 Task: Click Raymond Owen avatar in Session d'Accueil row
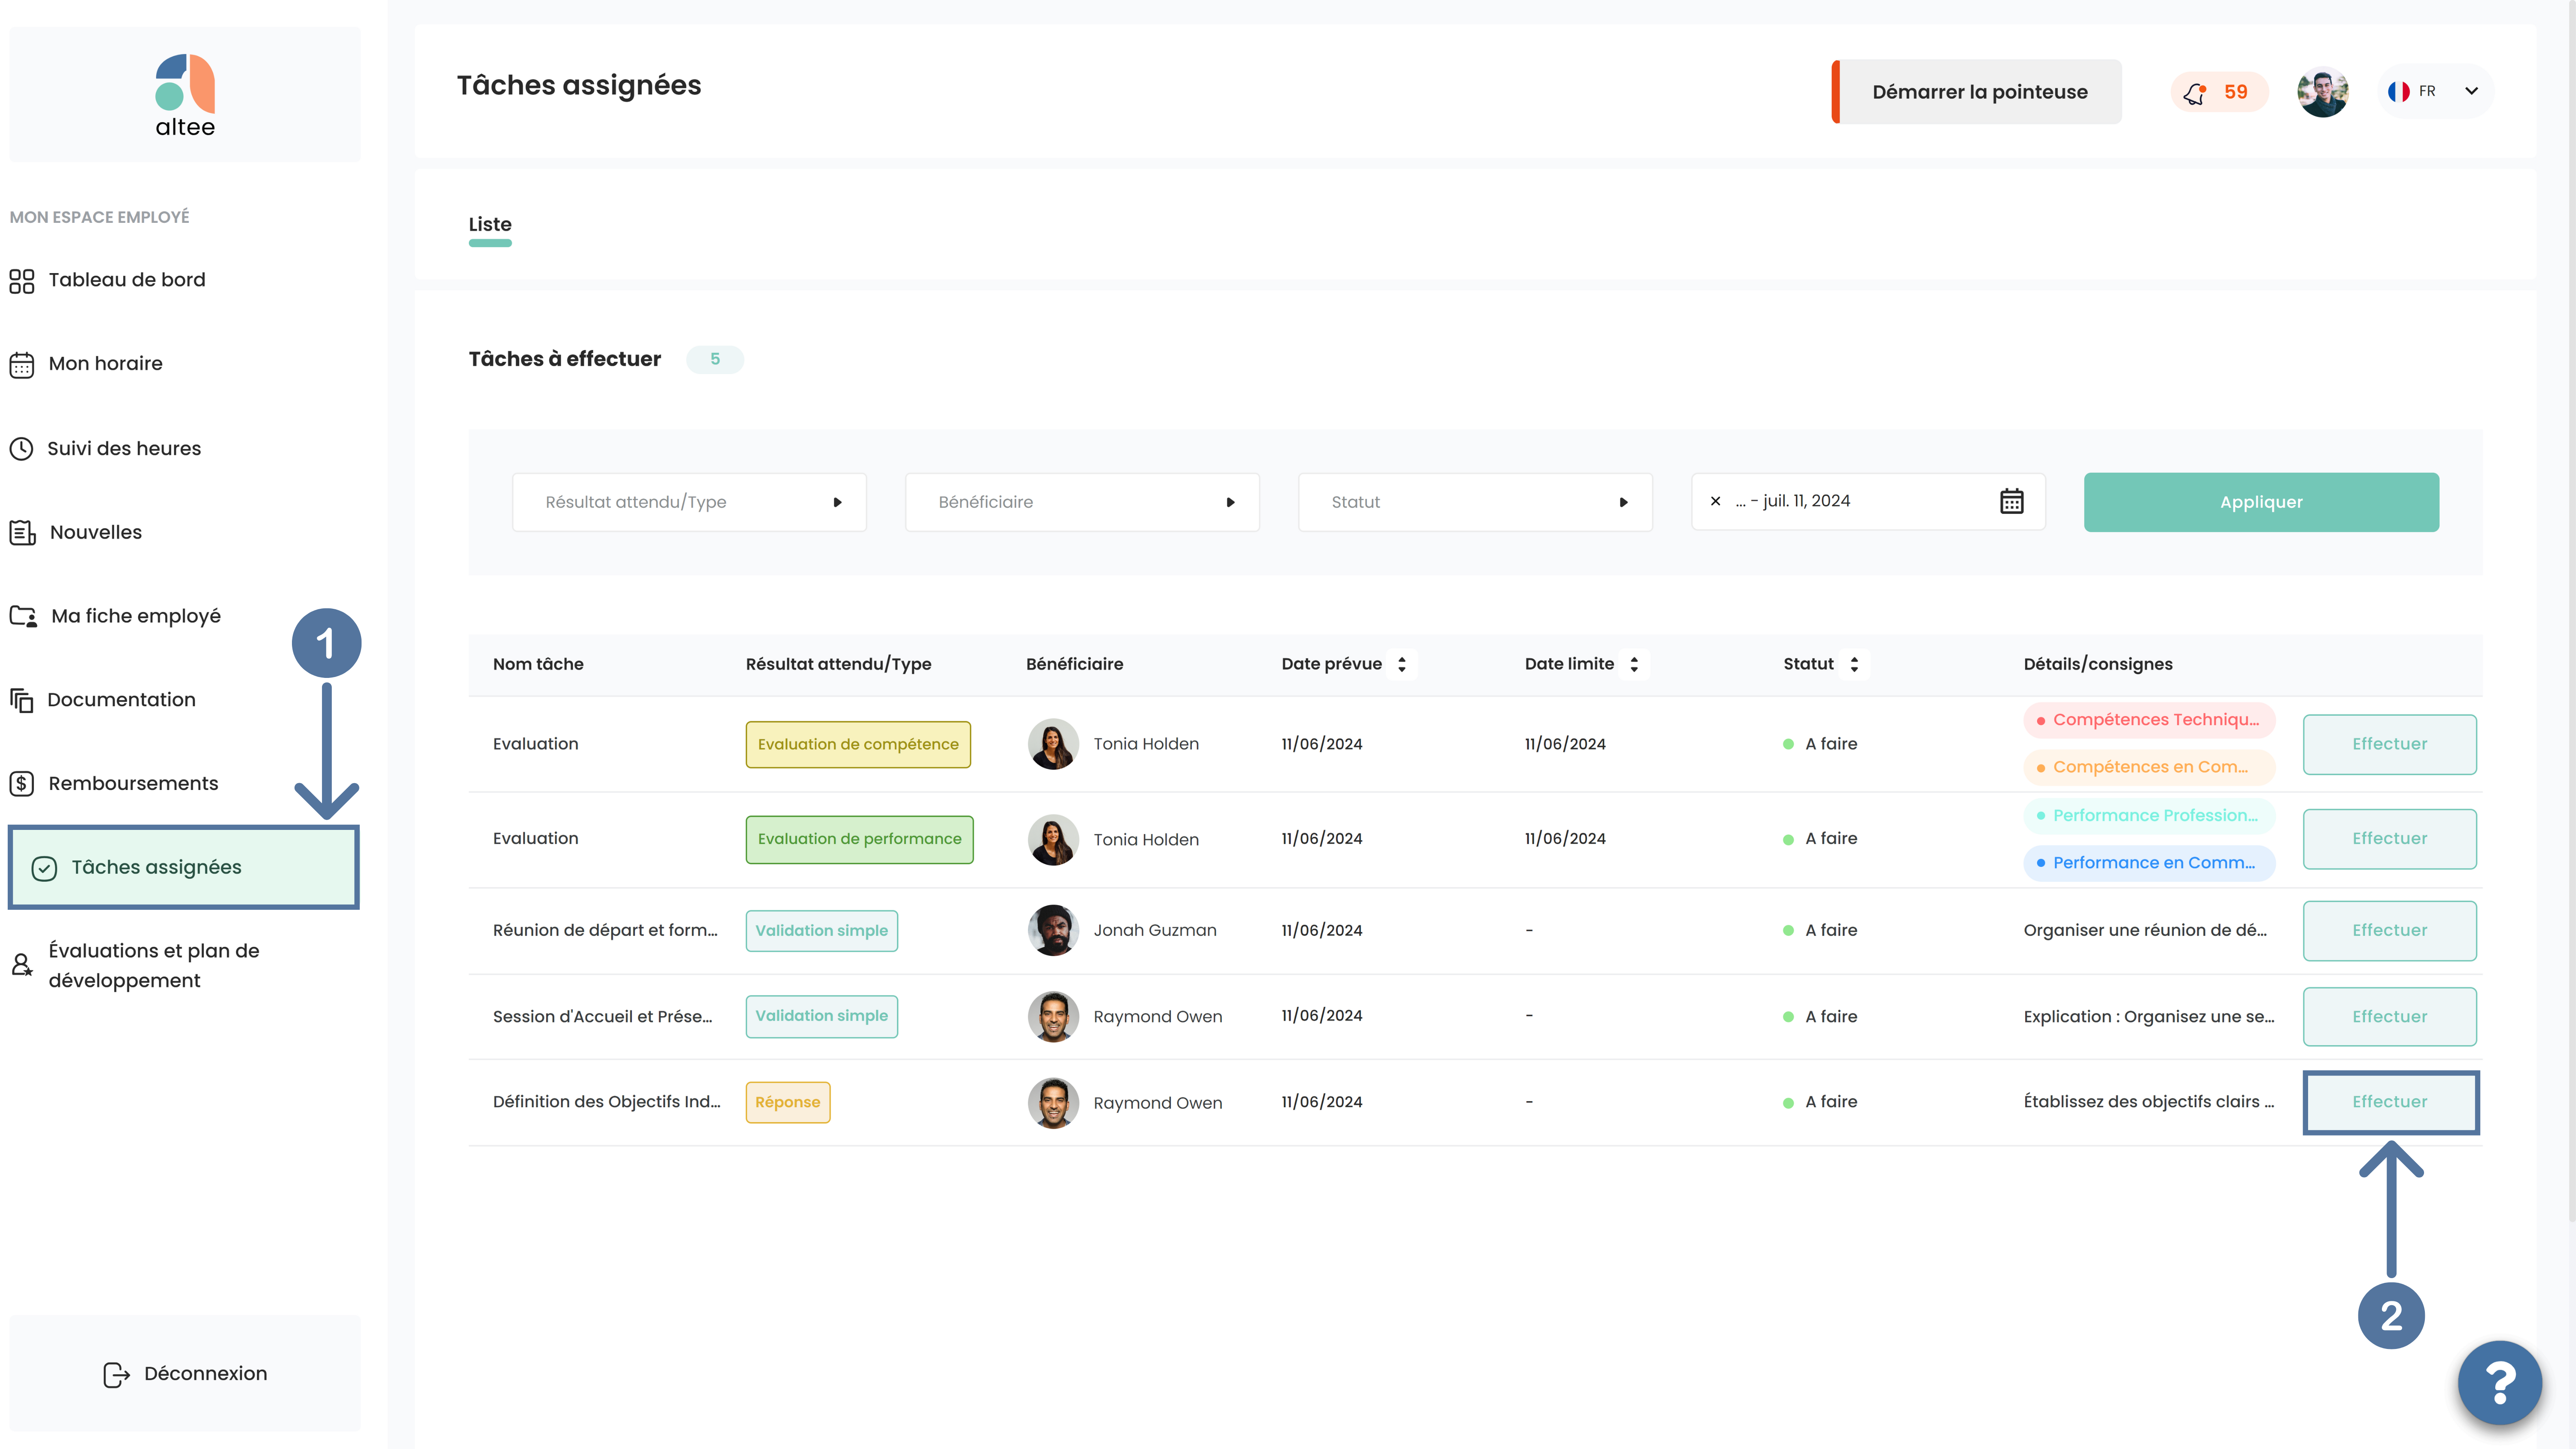tap(1053, 1017)
